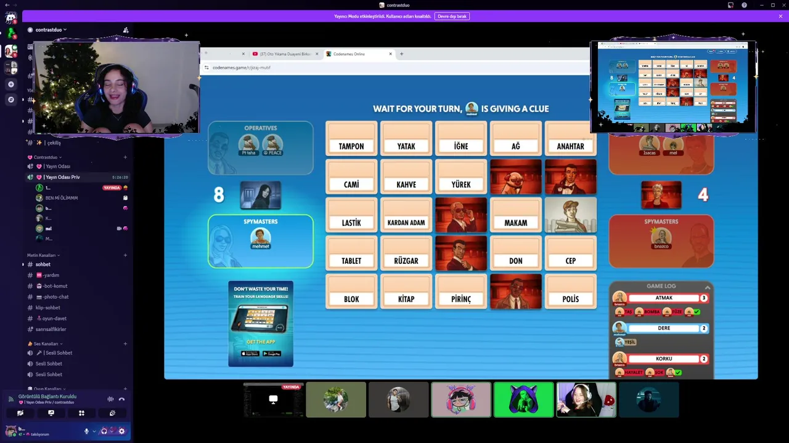
Task: Collapse the Metin Kanalları category
Action: coord(43,255)
